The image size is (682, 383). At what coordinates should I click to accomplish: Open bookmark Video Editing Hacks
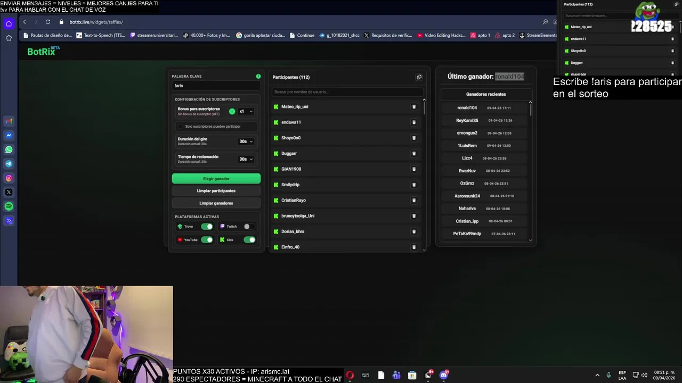pyautogui.click(x=442, y=36)
